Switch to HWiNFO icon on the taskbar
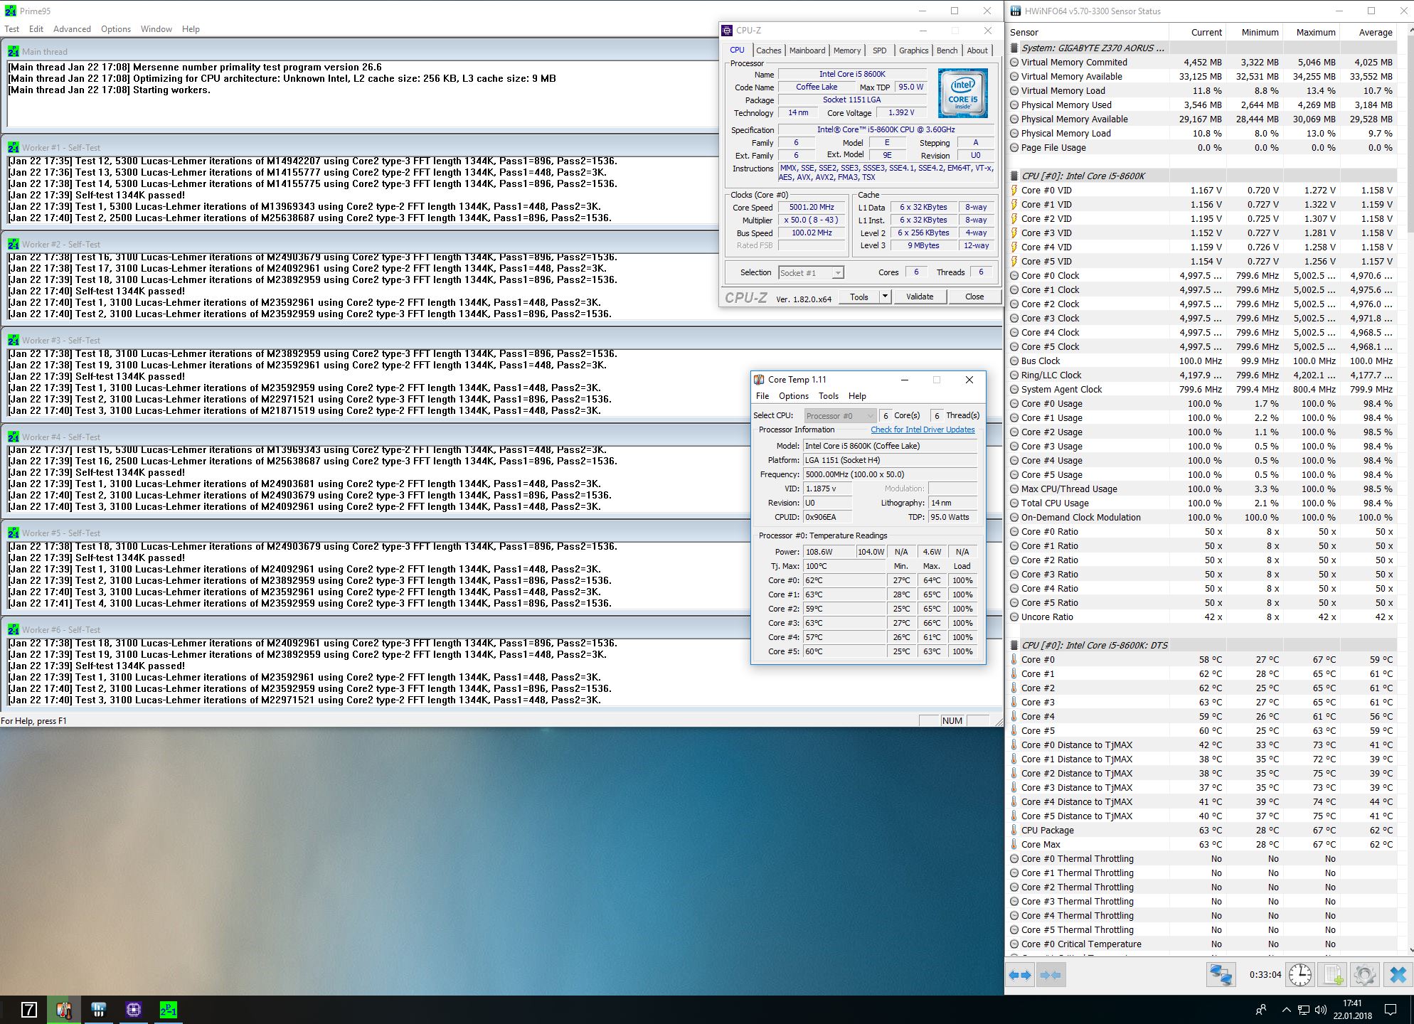Screen dimensions: 1414x1024 (x=98, y=1010)
